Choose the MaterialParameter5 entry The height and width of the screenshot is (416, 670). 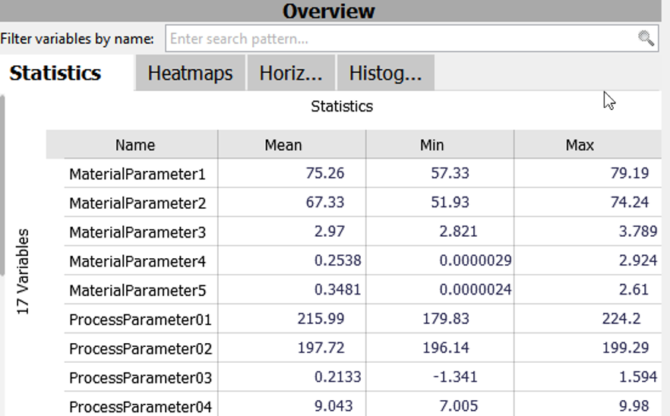137,291
